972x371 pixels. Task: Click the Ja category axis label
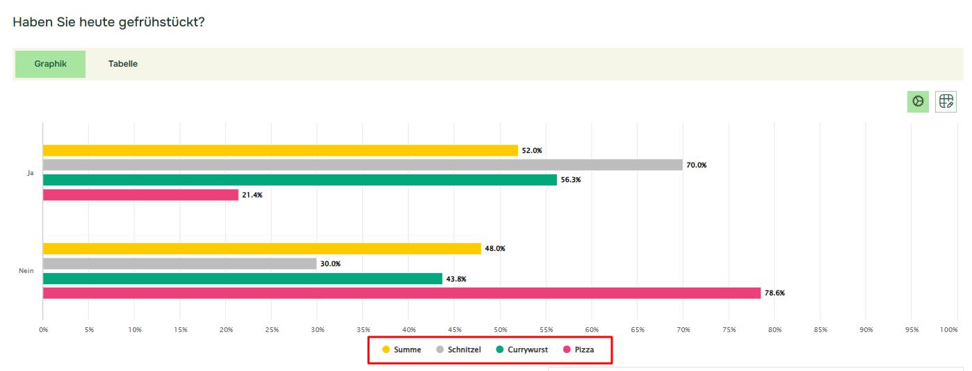pyautogui.click(x=30, y=173)
